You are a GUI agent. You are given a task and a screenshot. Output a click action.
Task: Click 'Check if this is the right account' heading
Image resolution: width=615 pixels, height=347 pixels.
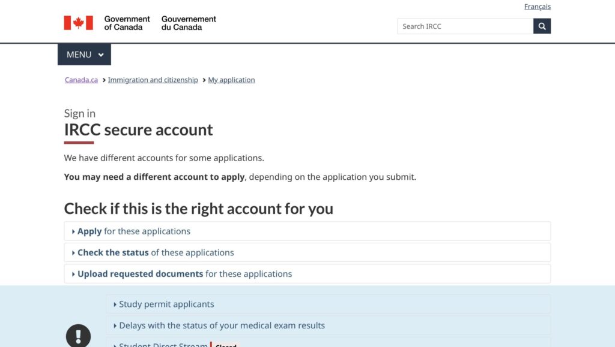click(x=198, y=209)
